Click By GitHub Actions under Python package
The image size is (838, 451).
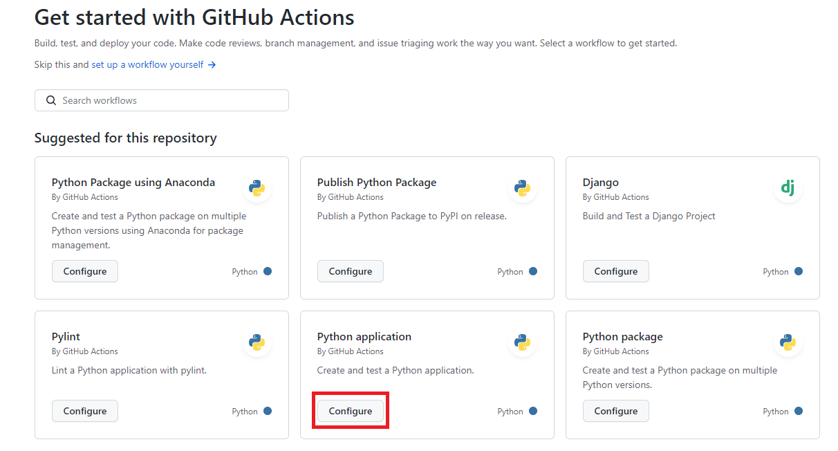pyautogui.click(x=616, y=351)
